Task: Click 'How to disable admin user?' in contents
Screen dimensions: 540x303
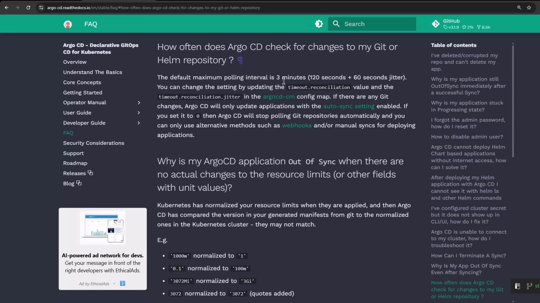Action: click(467, 137)
